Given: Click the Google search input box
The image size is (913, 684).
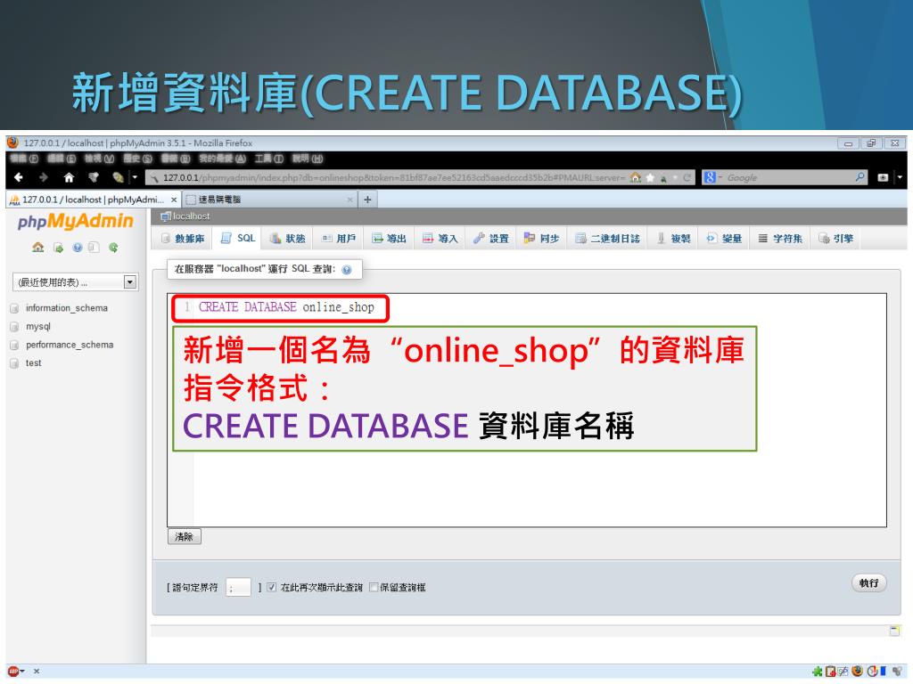Looking at the screenshot, I should tap(786, 177).
